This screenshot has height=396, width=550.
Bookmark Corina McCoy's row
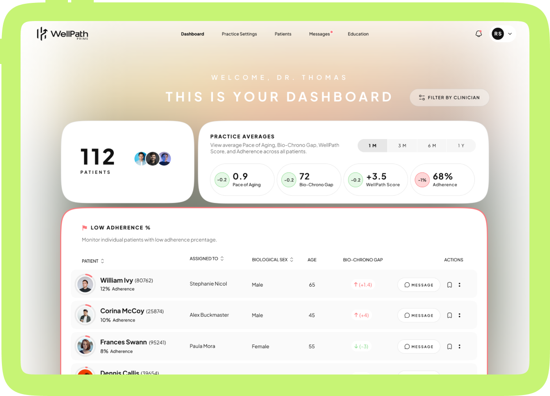pos(450,315)
